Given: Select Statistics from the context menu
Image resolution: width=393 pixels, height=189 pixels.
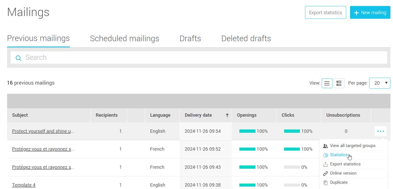Looking at the screenshot, I should click(338, 155).
